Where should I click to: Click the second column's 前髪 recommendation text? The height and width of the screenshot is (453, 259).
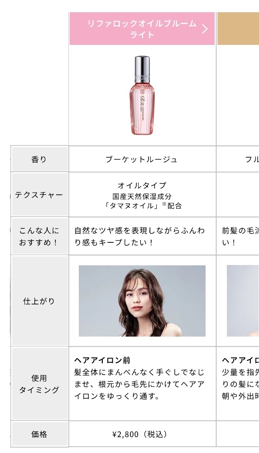click(x=240, y=236)
